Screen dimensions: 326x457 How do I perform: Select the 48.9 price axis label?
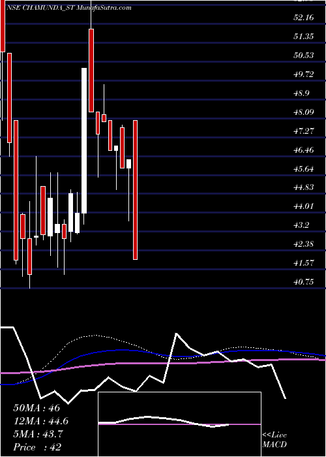[302, 93]
